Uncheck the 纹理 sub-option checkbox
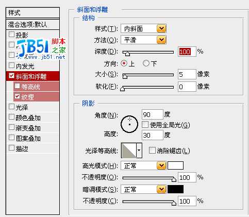Screen dimensions: 249x217 [x=17, y=96]
